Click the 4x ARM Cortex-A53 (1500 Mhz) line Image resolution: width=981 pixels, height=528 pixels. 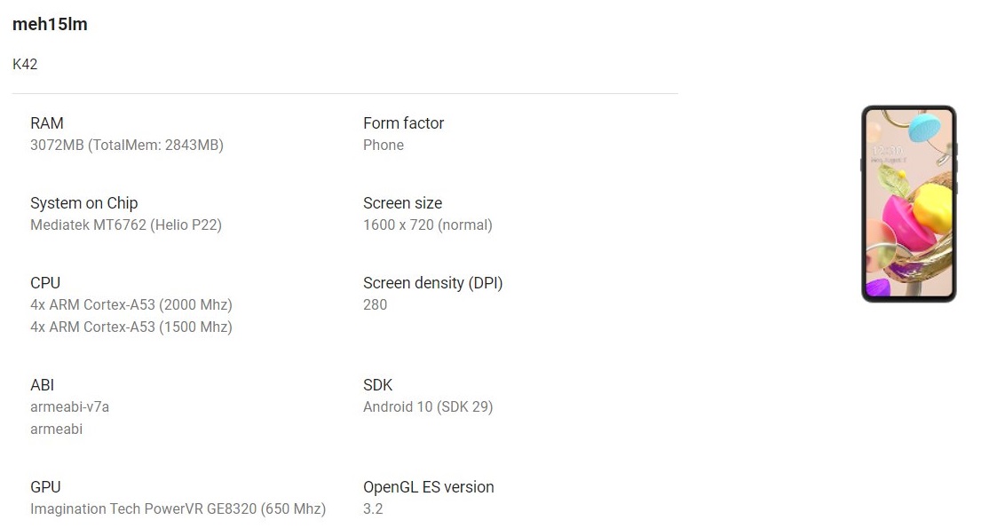131,327
